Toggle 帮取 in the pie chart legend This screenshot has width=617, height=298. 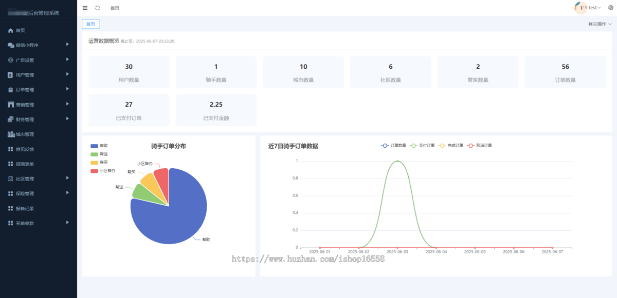(x=99, y=146)
